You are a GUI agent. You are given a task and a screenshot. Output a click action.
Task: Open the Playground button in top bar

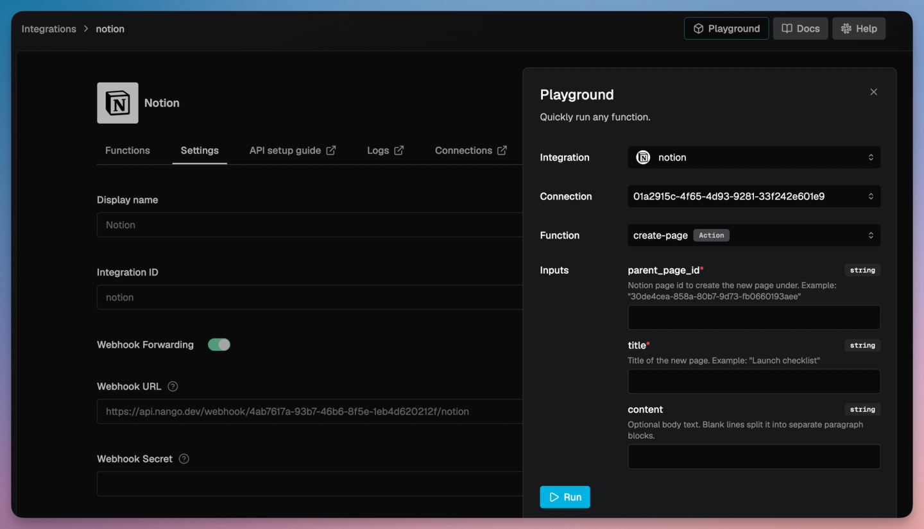click(726, 29)
